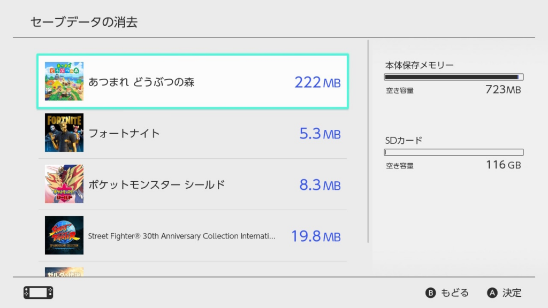Click the Pokémon Shield game icon
Screen dimensions: 548x308
click(64, 184)
